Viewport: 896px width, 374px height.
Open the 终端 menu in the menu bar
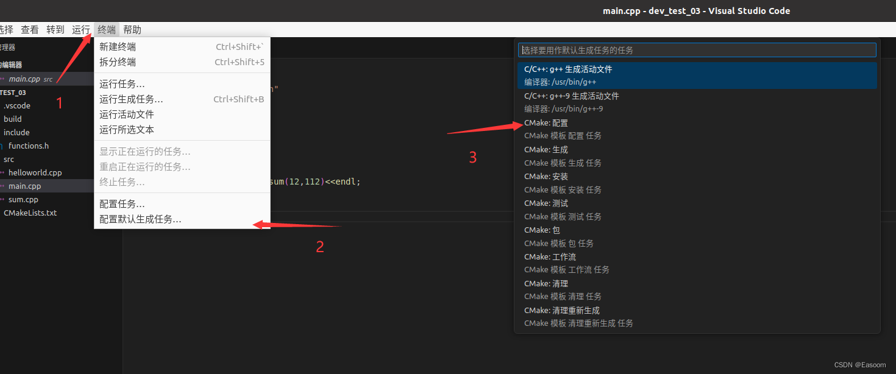click(107, 29)
